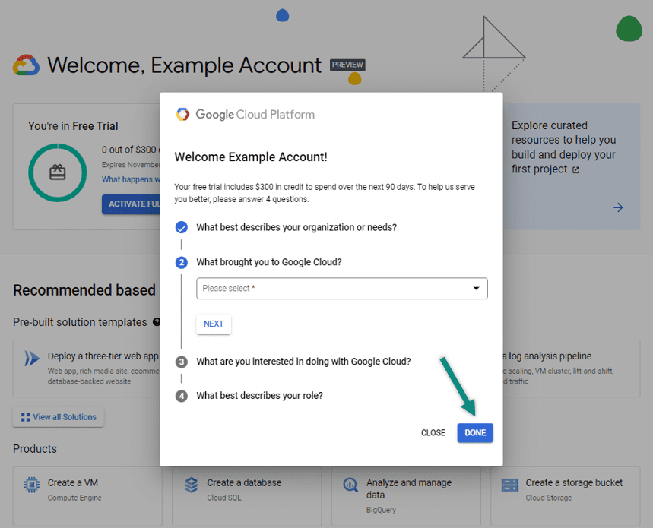Click the blue DONE button
Viewport: 653px width, 528px height.
475,433
